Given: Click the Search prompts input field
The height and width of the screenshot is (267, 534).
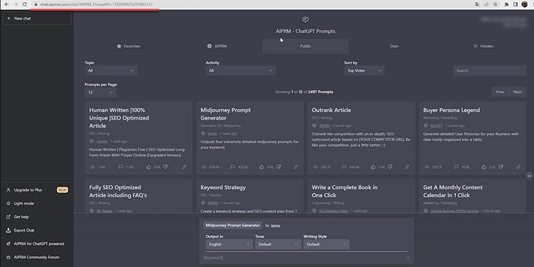Looking at the screenshot, I should click(489, 71).
